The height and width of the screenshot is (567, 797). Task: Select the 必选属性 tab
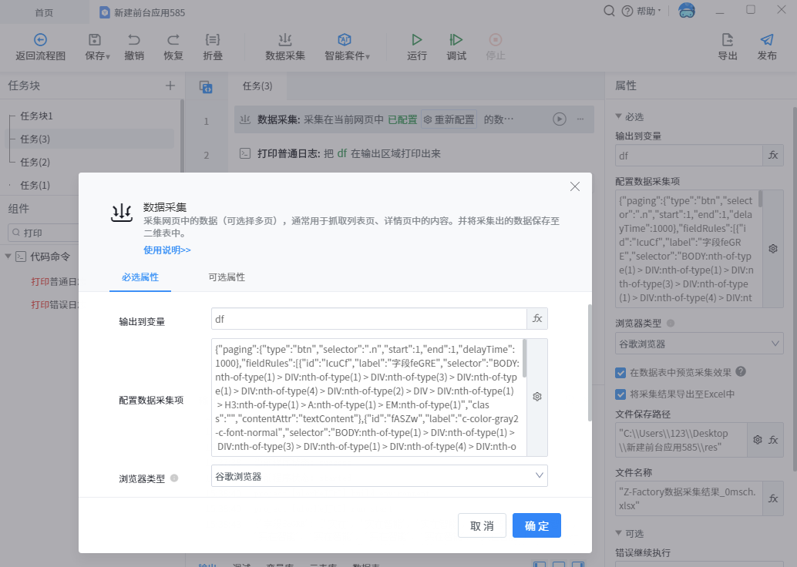(140, 277)
